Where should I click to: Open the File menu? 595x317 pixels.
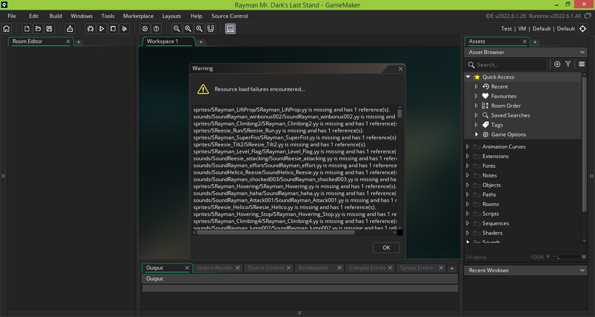[x=12, y=16]
